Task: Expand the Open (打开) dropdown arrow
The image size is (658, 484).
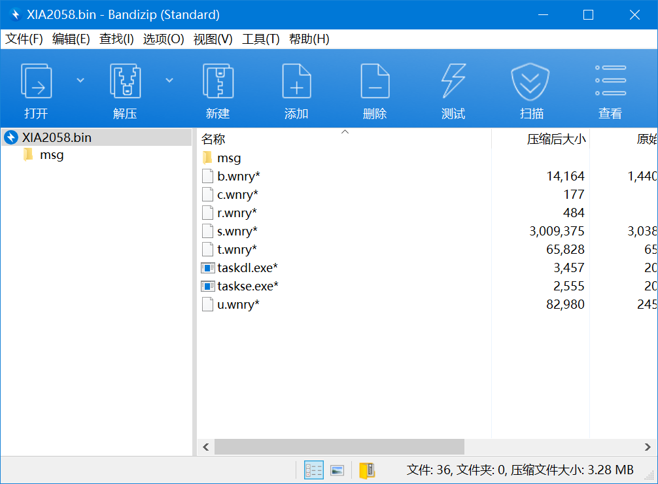Action: click(x=80, y=80)
